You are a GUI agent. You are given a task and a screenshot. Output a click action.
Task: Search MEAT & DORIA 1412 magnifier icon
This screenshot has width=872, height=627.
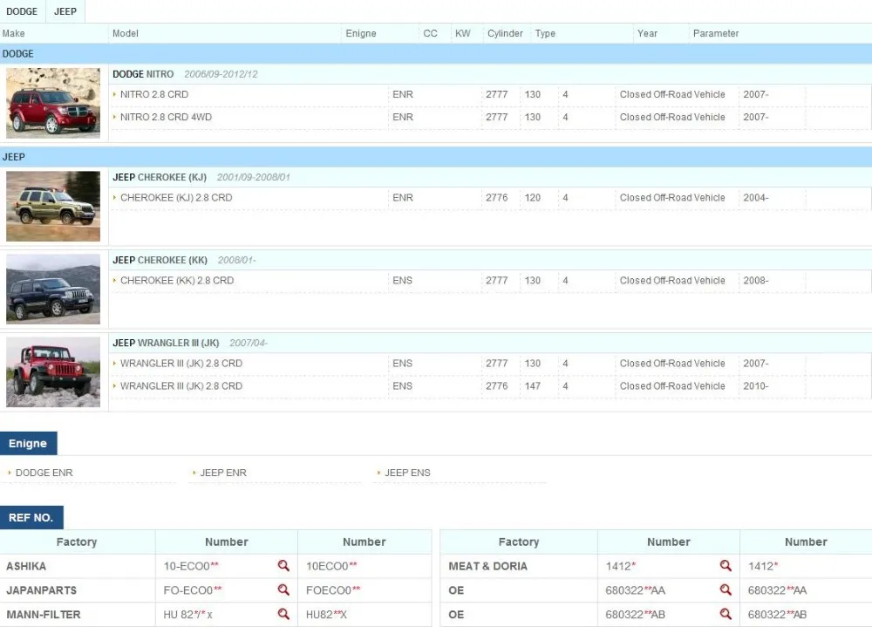(726, 566)
